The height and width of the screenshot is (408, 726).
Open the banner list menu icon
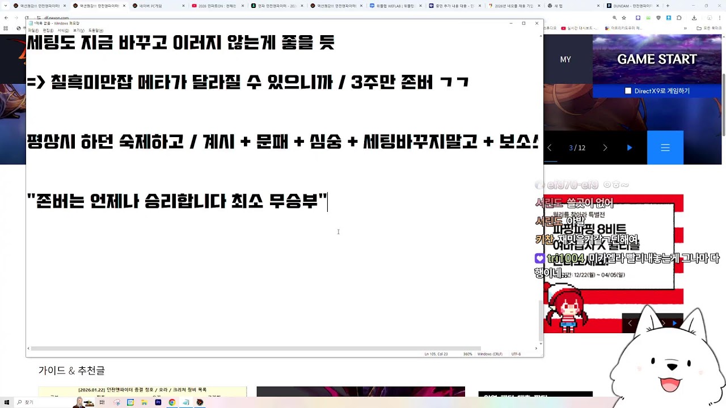point(665,147)
